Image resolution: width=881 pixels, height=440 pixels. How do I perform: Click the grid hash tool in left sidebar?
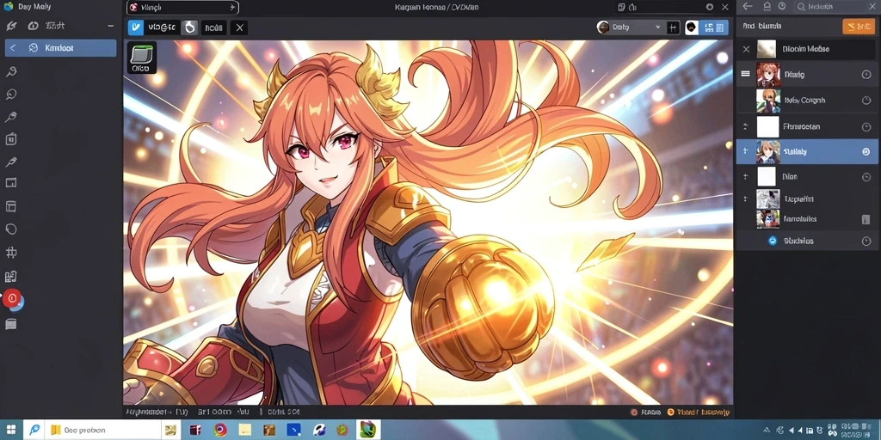tap(10, 253)
